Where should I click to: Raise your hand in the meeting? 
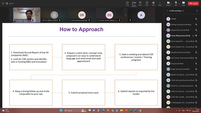click(x=140, y=3)
